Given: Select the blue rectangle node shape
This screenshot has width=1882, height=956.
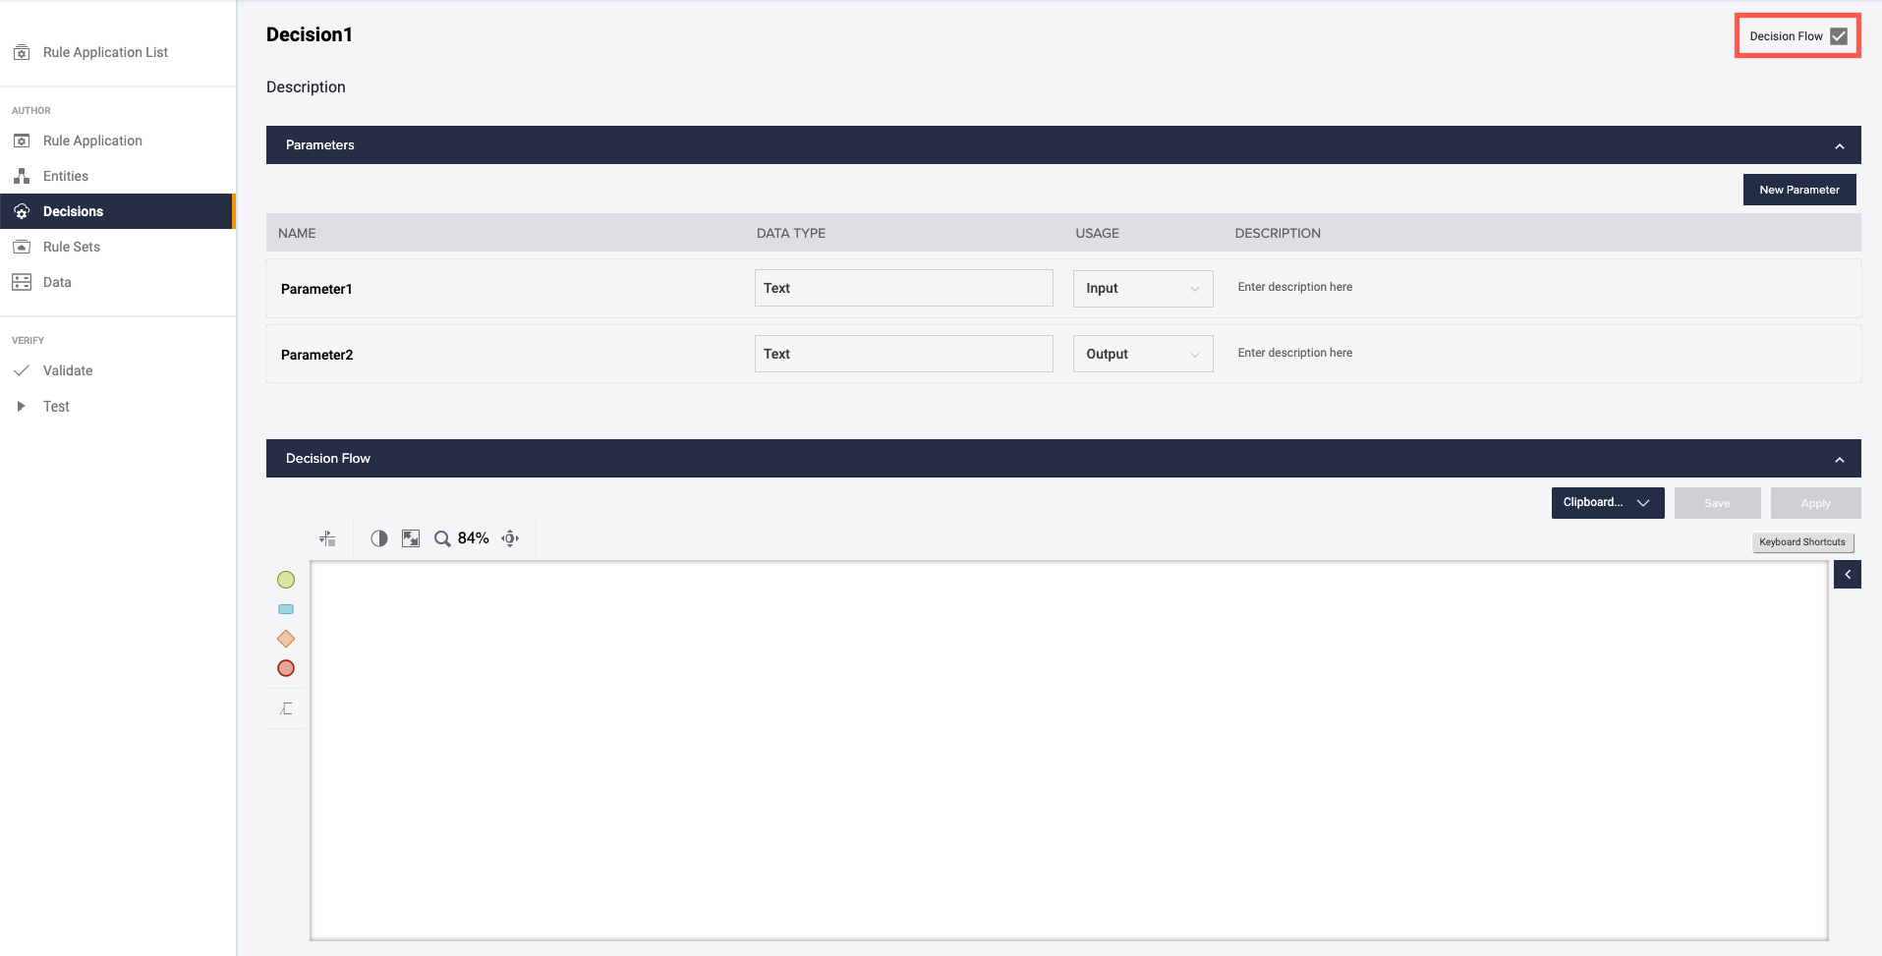Looking at the screenshot, I should 285,608.
